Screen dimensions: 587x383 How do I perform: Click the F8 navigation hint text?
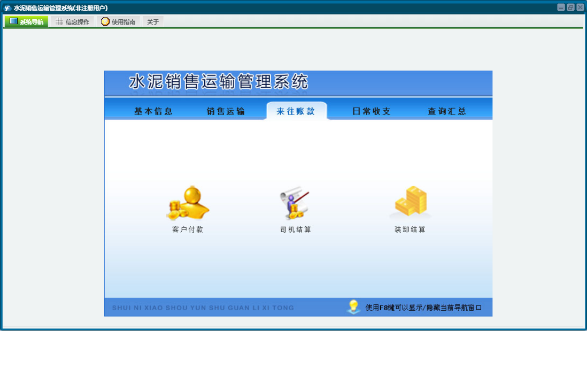[423, 308]
